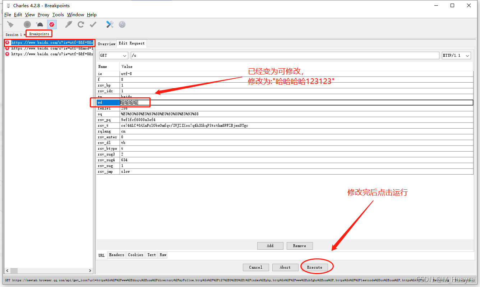Viewport: 480px width, 287px height.
Task: Select the rqlang value cn cell
Action: 296,131
